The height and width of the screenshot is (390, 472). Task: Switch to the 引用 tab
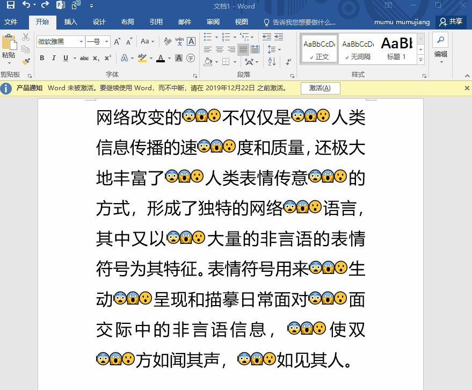156,21
